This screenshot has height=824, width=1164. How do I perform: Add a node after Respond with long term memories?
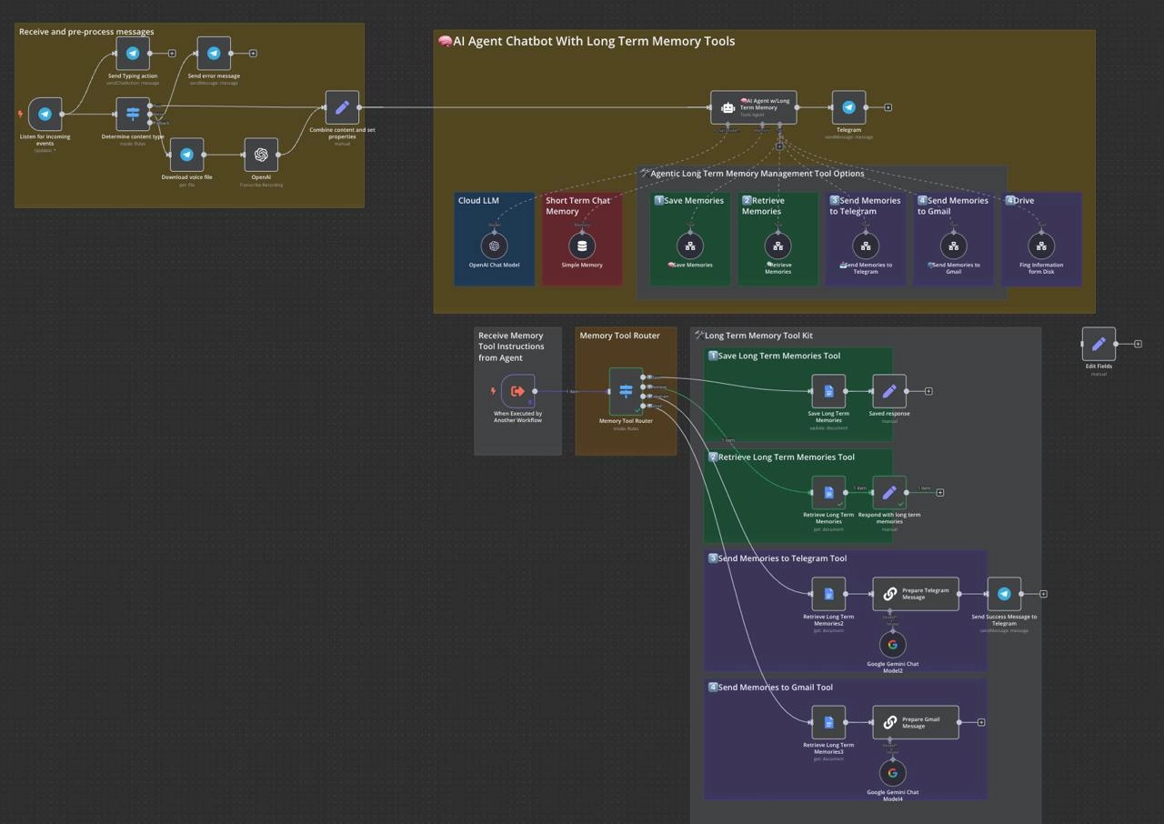[940, 492]
